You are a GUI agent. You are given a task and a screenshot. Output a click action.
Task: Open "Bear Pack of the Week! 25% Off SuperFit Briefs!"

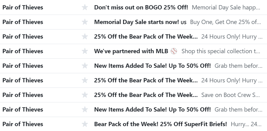coord(160,124)
